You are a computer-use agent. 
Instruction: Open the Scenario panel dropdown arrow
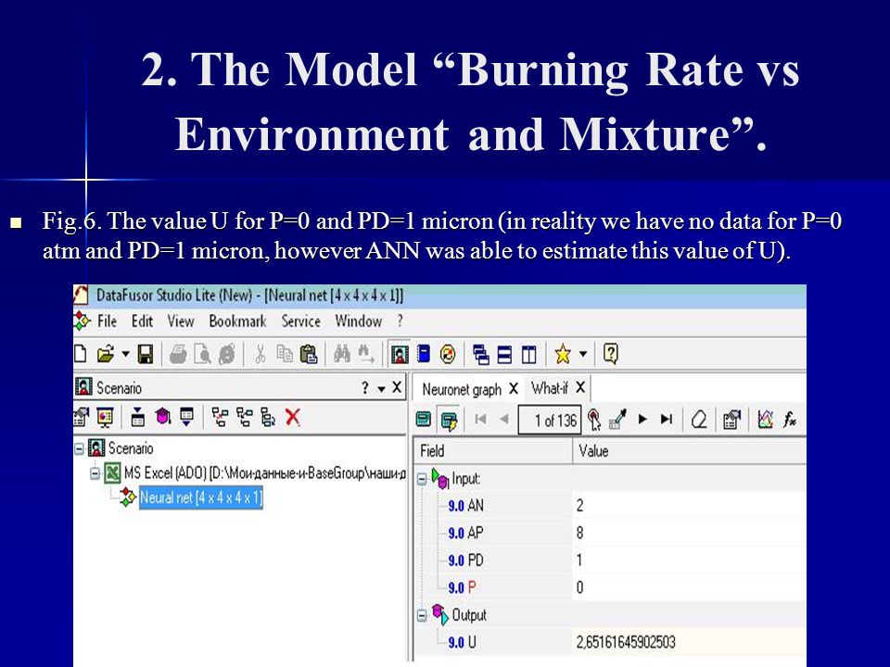tap(381, 388)
